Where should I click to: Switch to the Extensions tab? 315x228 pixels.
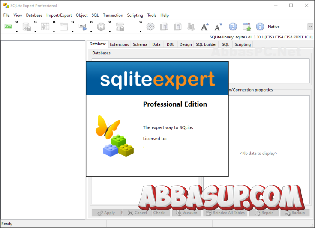coord(119,44)
